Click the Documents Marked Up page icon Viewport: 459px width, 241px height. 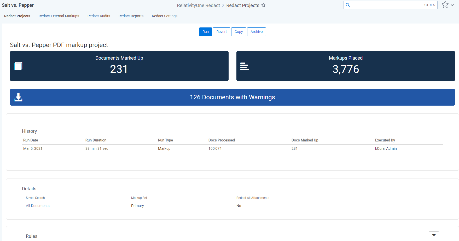coord(18,66)
